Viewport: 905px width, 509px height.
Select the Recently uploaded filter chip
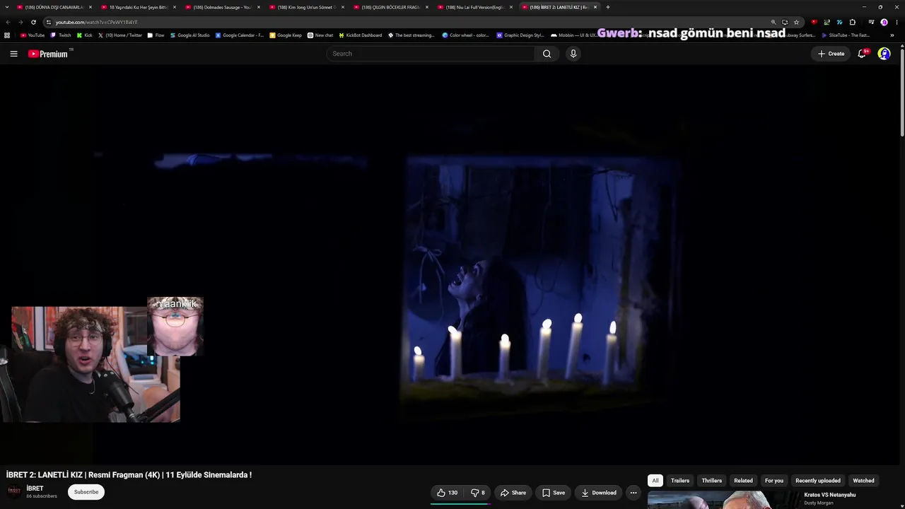pyautogui.click(x=818, y=481)
